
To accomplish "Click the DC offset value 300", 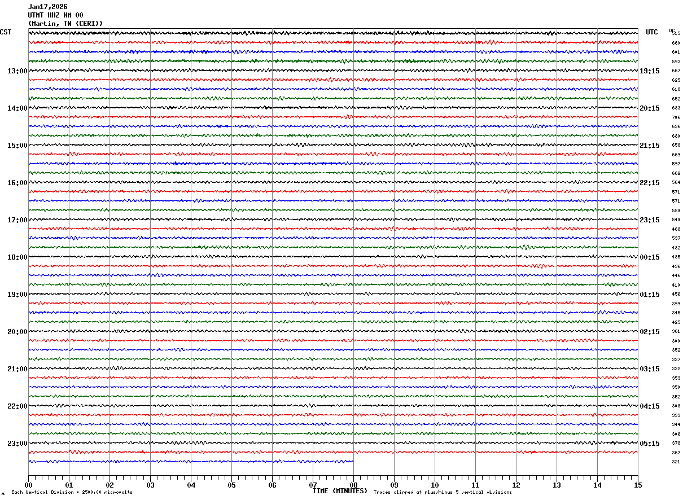I will [x=676, y=341].
